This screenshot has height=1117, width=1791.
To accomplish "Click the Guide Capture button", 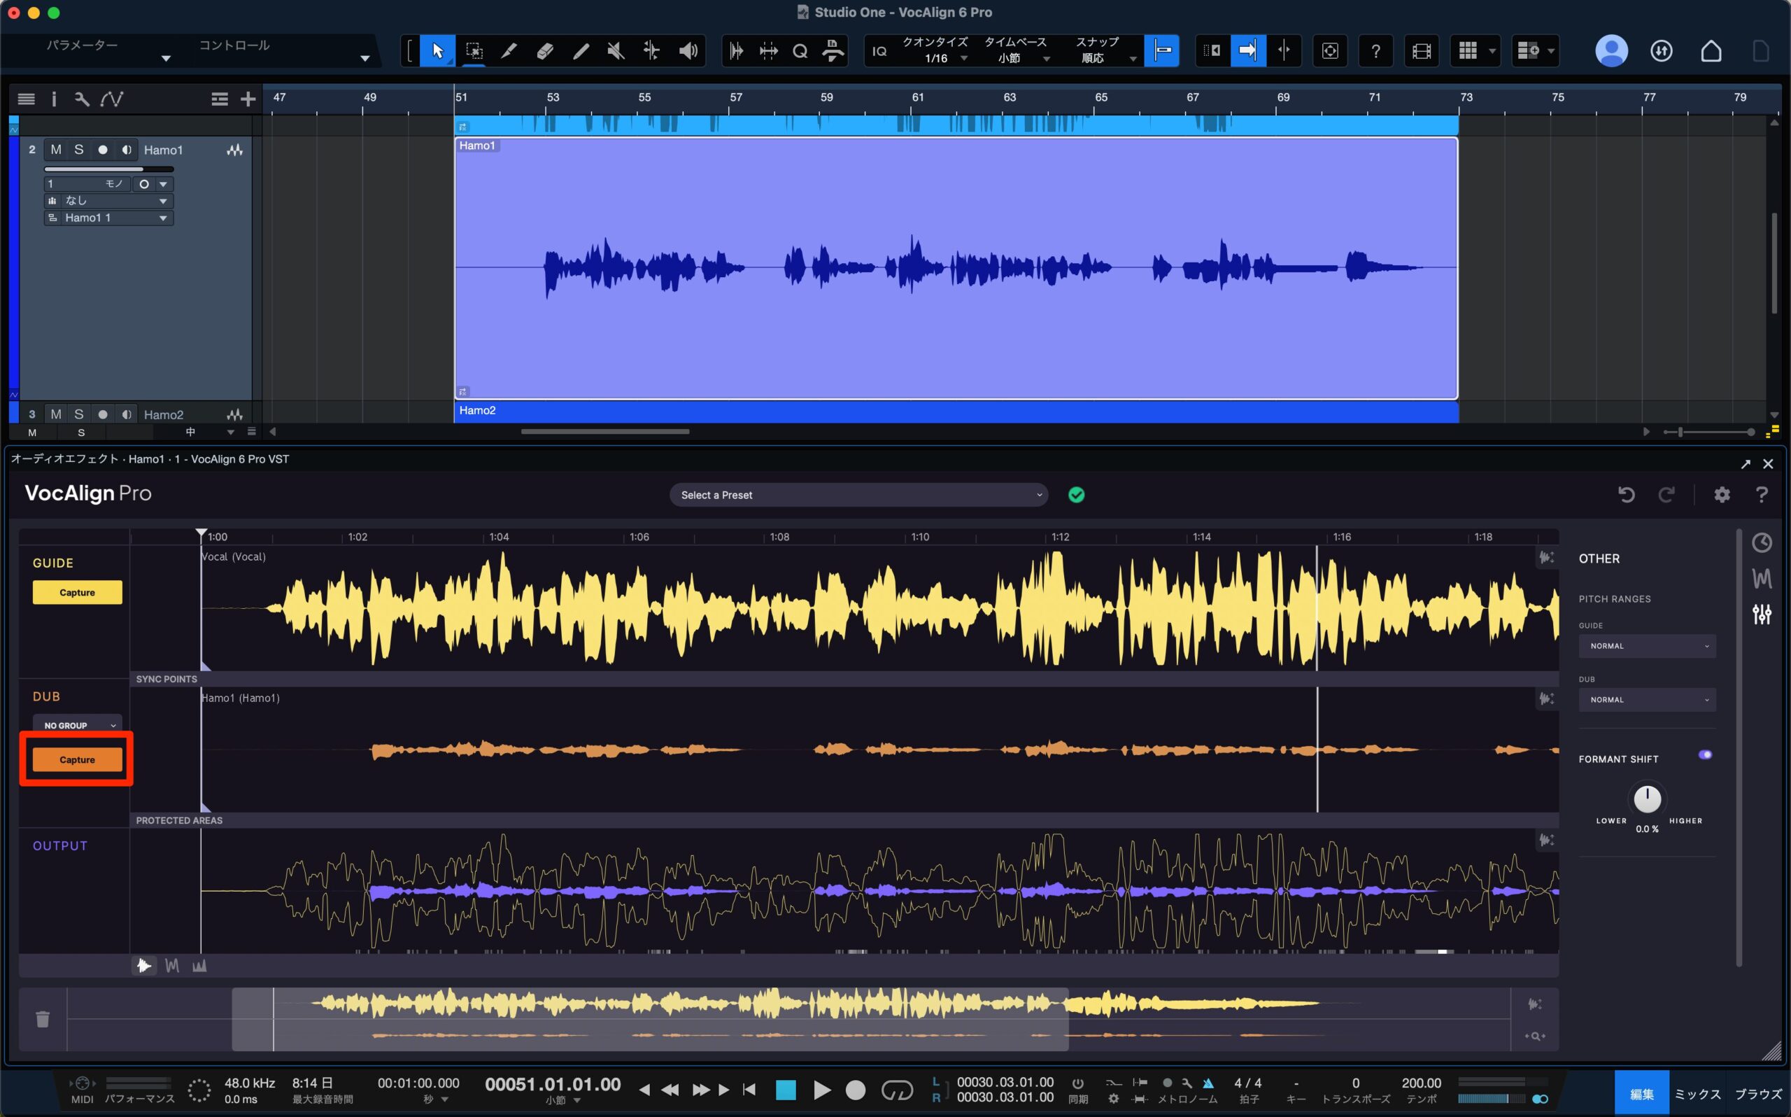I will pos(77,593).
